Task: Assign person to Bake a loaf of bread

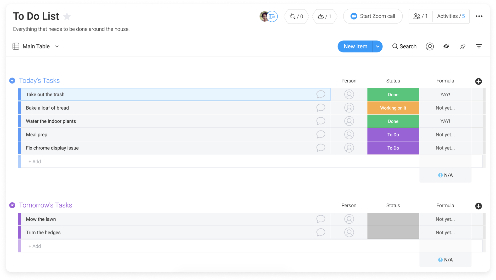Action: point(349,108)
